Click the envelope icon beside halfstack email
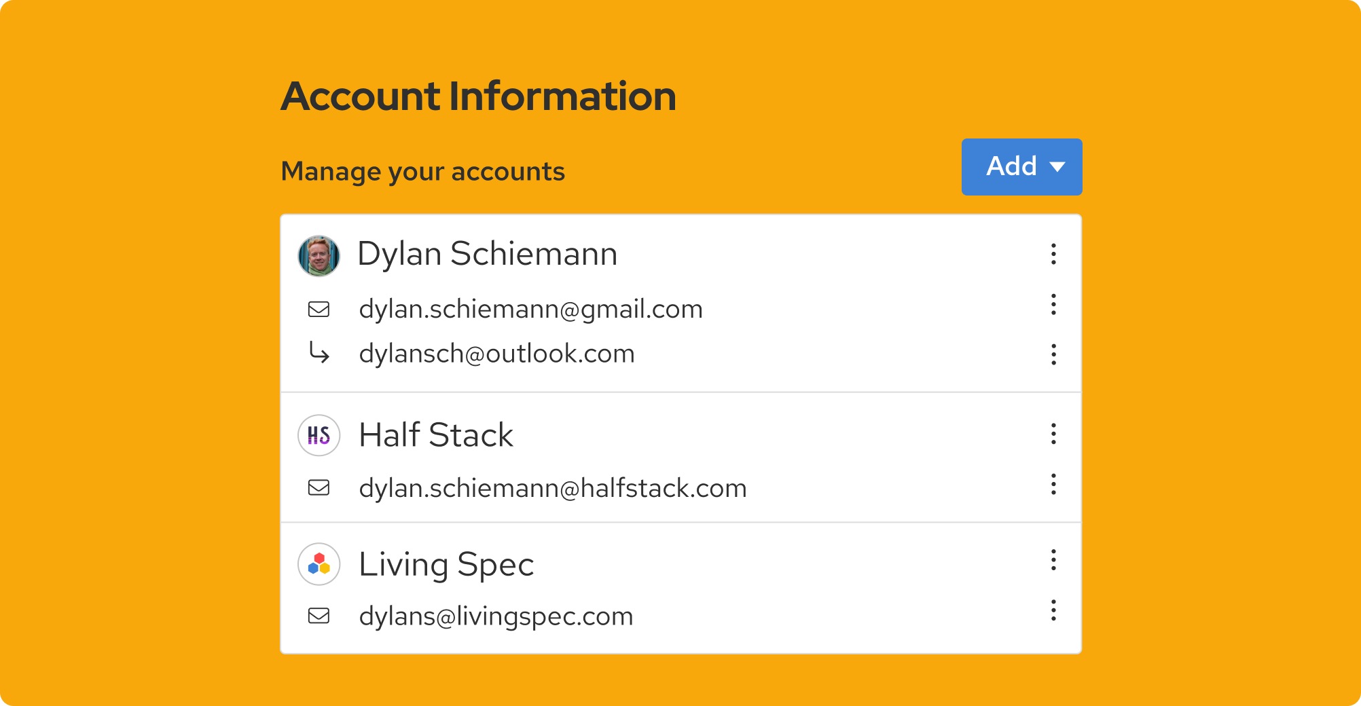This screenshot has height=706, width=1361. [319, 487]
